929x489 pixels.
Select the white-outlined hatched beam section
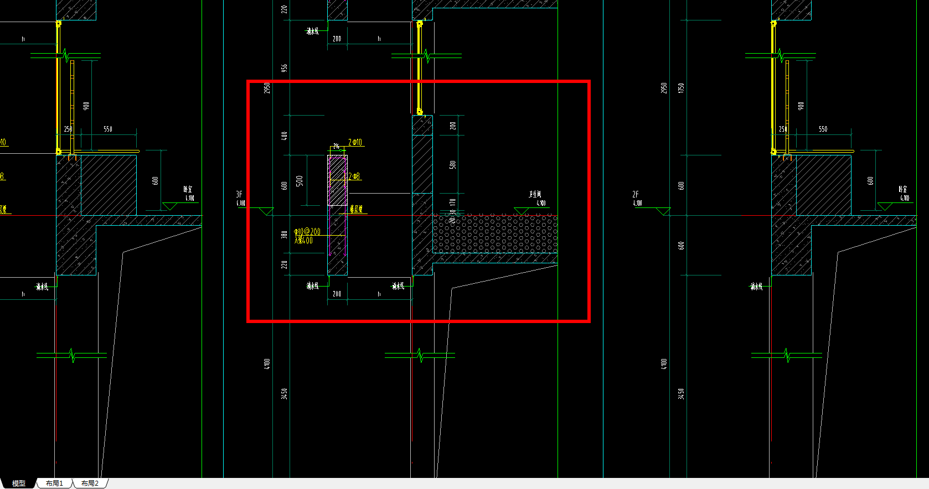(x=337, y=180)
